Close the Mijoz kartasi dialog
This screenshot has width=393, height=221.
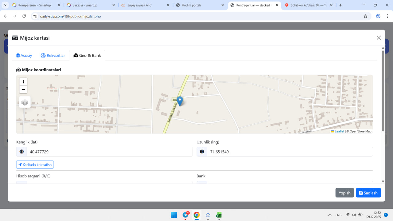[x=379, y=38]
